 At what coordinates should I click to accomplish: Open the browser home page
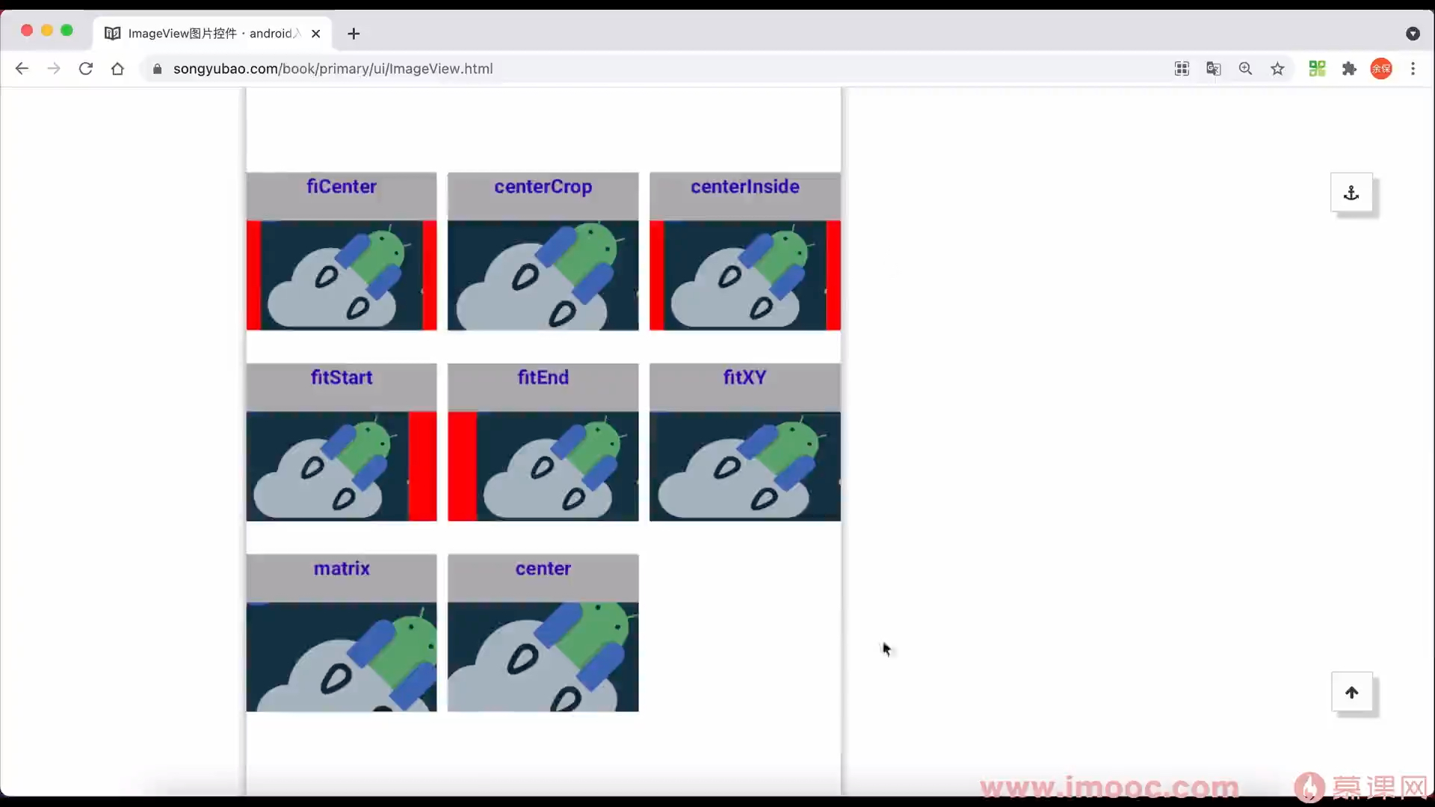click(117, 69)
